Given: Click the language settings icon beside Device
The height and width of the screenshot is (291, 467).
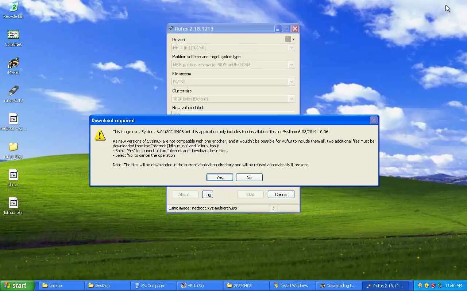Looking at the screenshot, I should pyautogui.click(x=288, y=39).
